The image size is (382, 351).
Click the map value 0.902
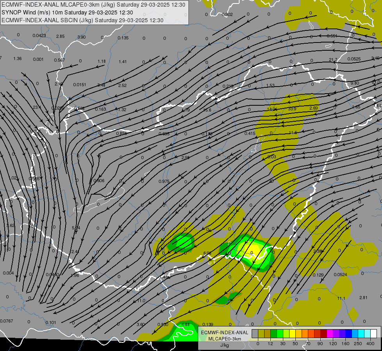point(227,14)
